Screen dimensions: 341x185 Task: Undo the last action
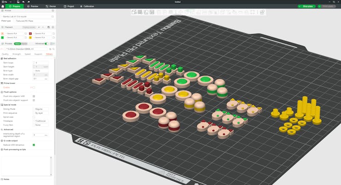click(24, 2)
